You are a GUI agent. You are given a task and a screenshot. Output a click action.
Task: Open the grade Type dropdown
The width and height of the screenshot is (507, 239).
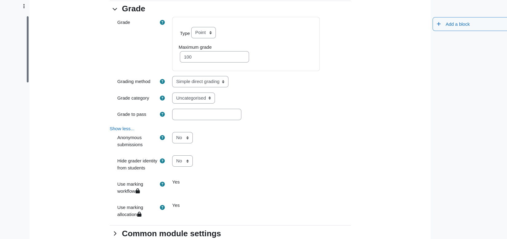(204, 32)
